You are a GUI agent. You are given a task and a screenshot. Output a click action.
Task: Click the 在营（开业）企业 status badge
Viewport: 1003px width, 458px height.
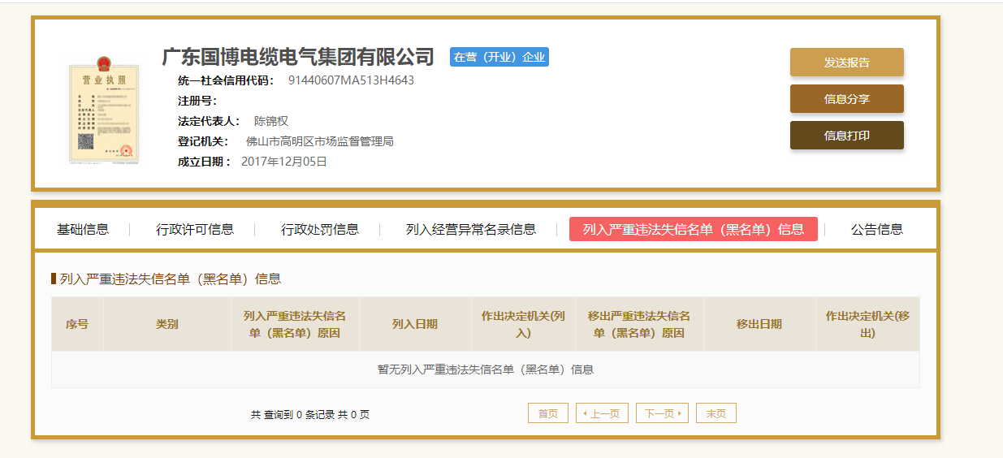(499, 57)
